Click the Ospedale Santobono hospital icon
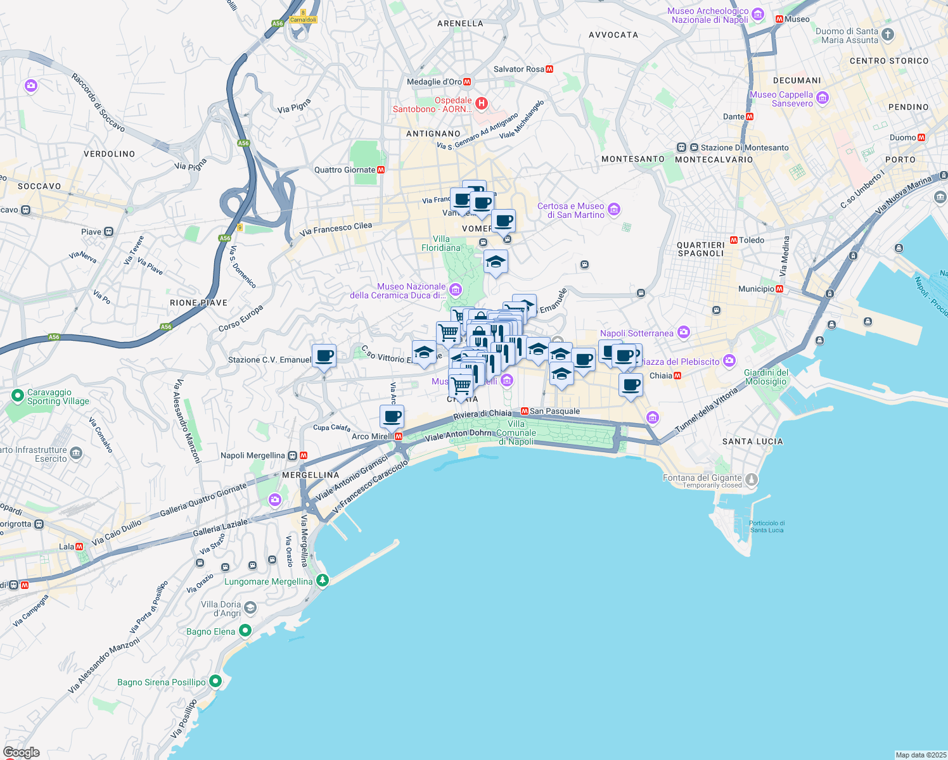948x760 pixels. [482, 103]
